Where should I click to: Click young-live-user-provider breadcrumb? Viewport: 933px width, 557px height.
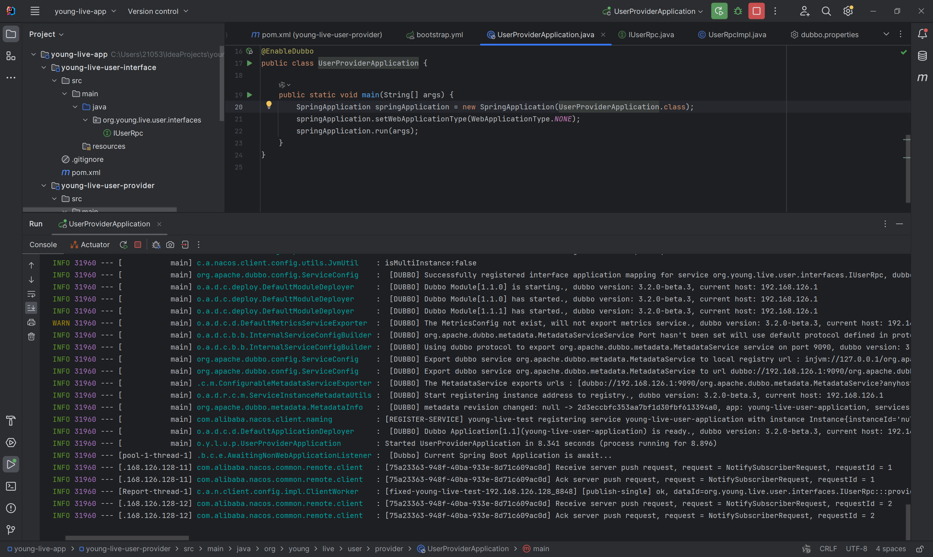click(x=125, y=549)
